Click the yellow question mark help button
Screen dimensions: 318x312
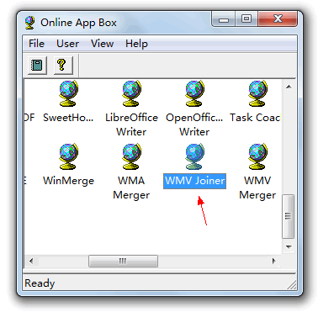[x=63, y=65]
